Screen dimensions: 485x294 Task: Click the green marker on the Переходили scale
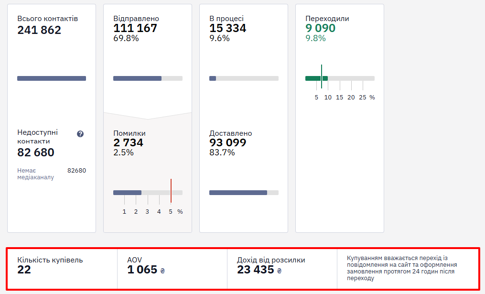[x=322, y=76]
